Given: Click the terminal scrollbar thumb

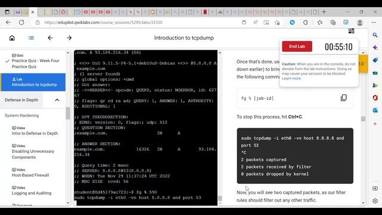Looking at the screenshot, I should [x=220, y=198].
